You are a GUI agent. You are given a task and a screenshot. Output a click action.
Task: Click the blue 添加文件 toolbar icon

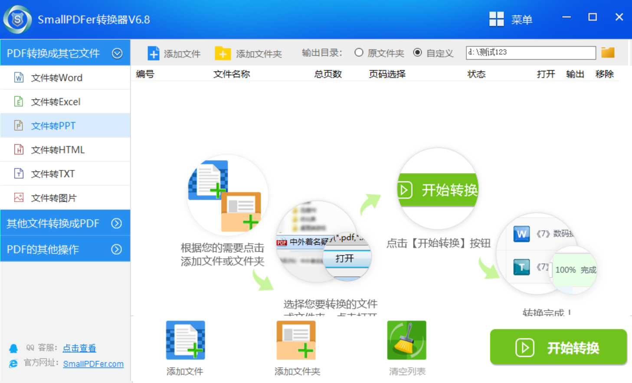[x=153, y=54]
